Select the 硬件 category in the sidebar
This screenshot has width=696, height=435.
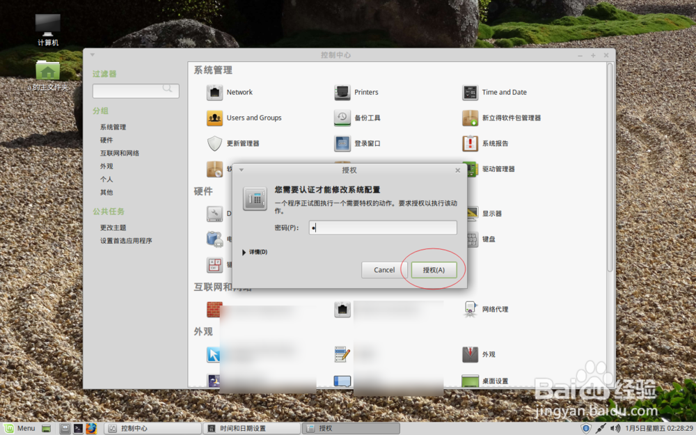tap(106, 139)
